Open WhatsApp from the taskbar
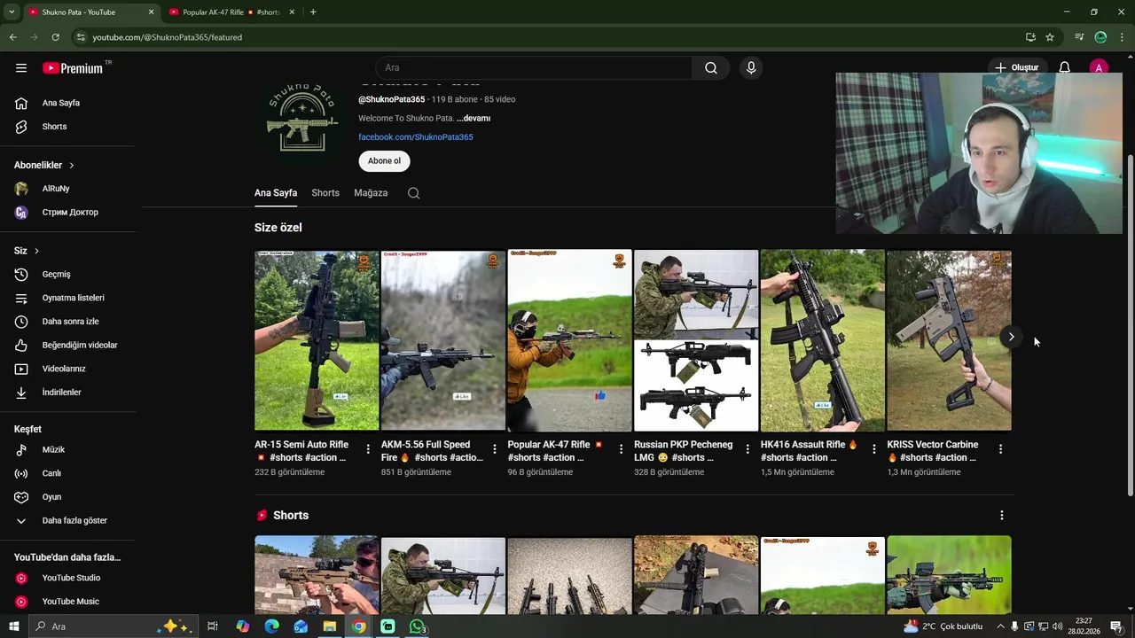Screen dimensions: 1135x638 (417, 626)
